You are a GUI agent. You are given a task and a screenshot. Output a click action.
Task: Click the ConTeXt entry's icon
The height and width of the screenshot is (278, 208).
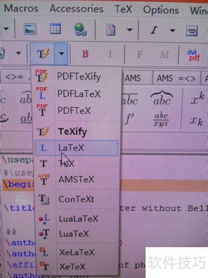coord(44,199)
